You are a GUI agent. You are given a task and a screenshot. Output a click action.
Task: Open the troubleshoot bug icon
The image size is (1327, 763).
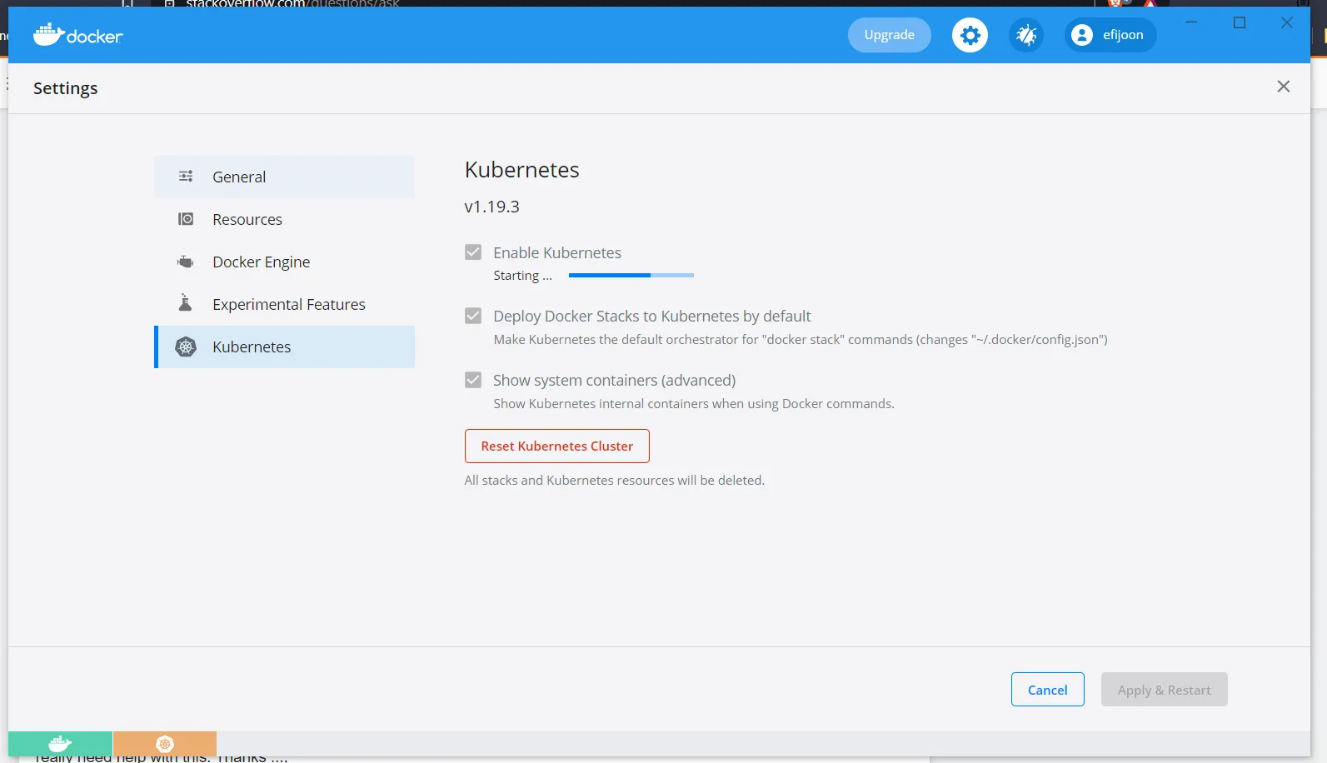point(1026,35)
